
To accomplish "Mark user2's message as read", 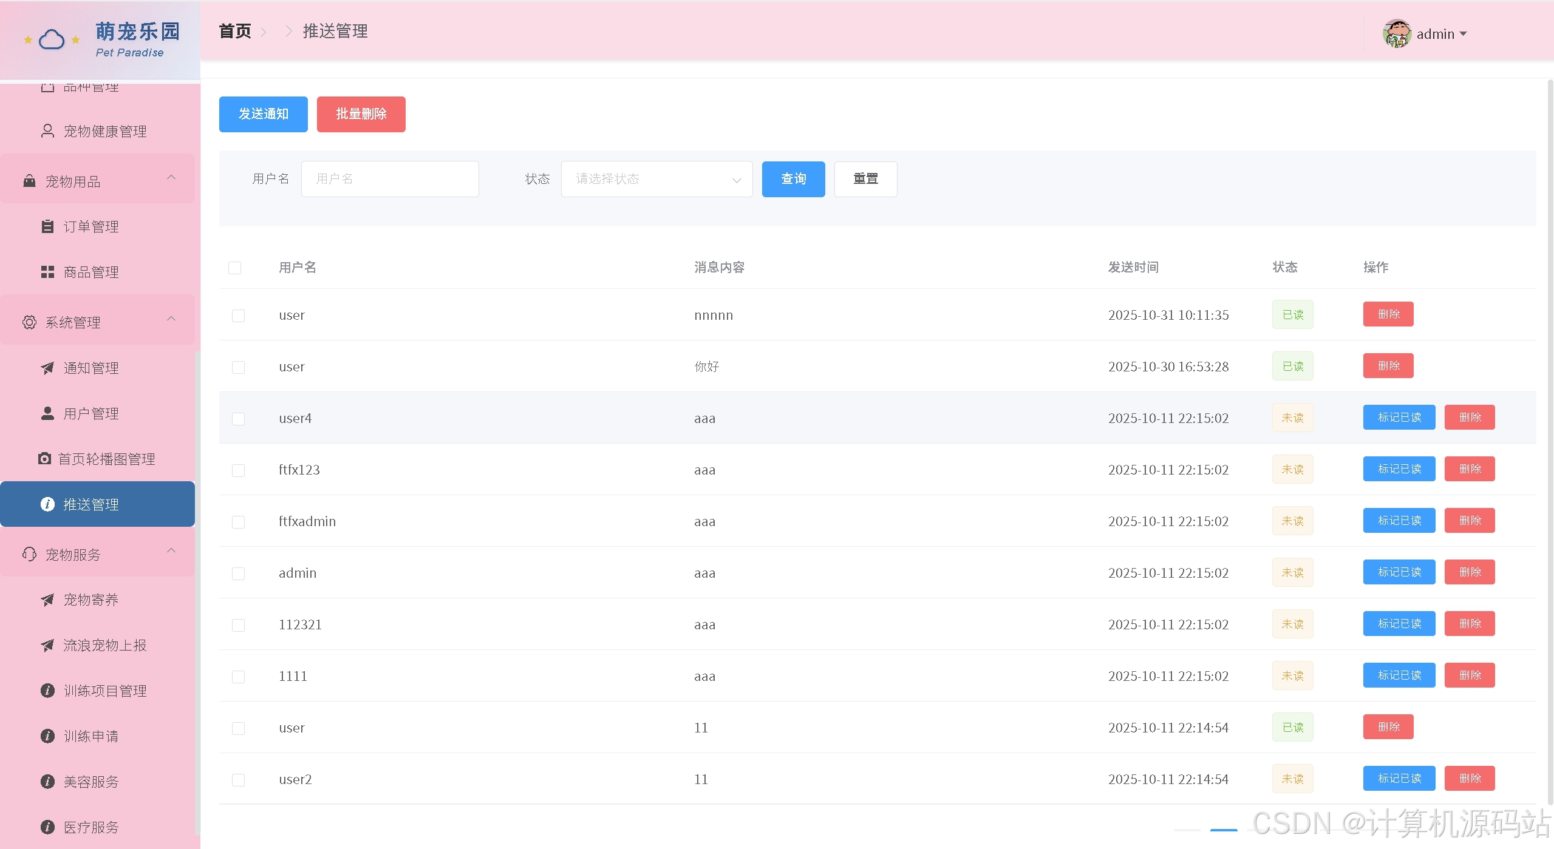I will click(x=1399, y=779).
